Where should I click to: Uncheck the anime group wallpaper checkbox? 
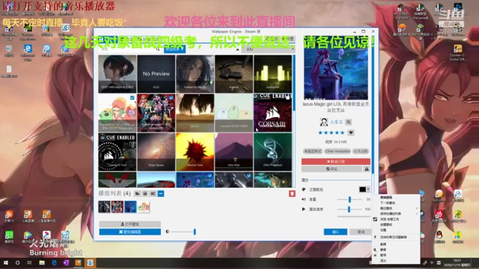click(x=171, y=98)
